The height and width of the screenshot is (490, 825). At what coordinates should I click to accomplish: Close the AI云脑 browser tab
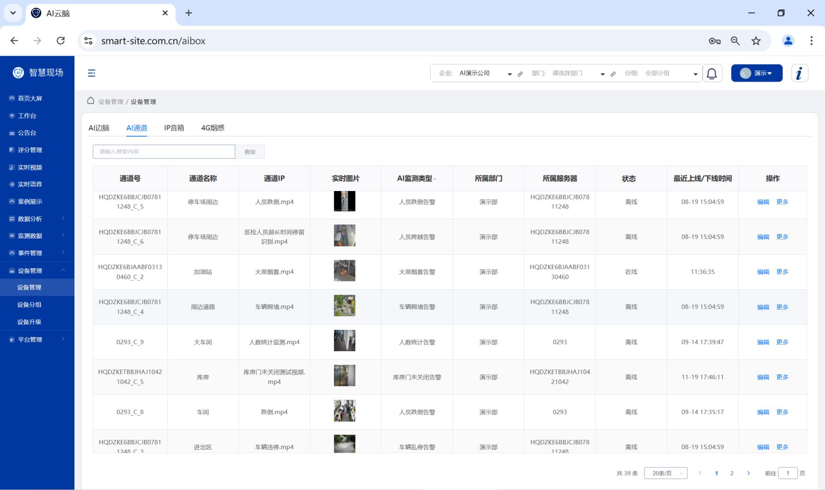click(165, 13)
